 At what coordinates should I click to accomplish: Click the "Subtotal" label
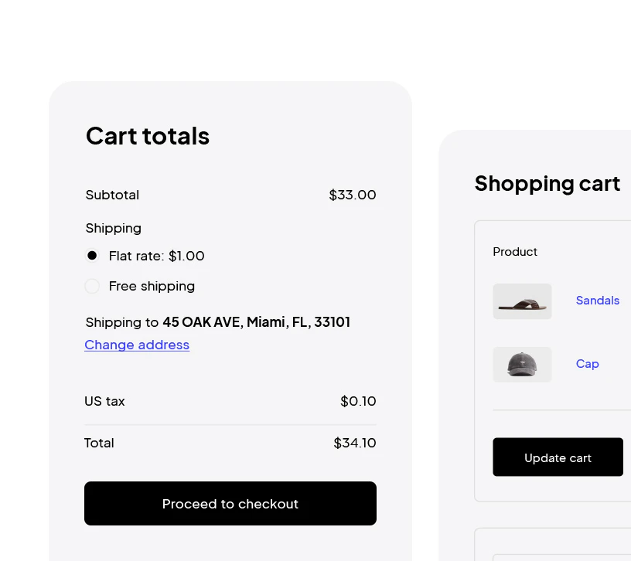112,195
